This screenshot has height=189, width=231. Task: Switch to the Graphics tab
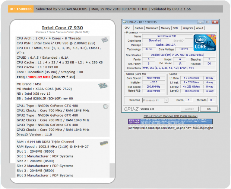click(x=188, y=28)
